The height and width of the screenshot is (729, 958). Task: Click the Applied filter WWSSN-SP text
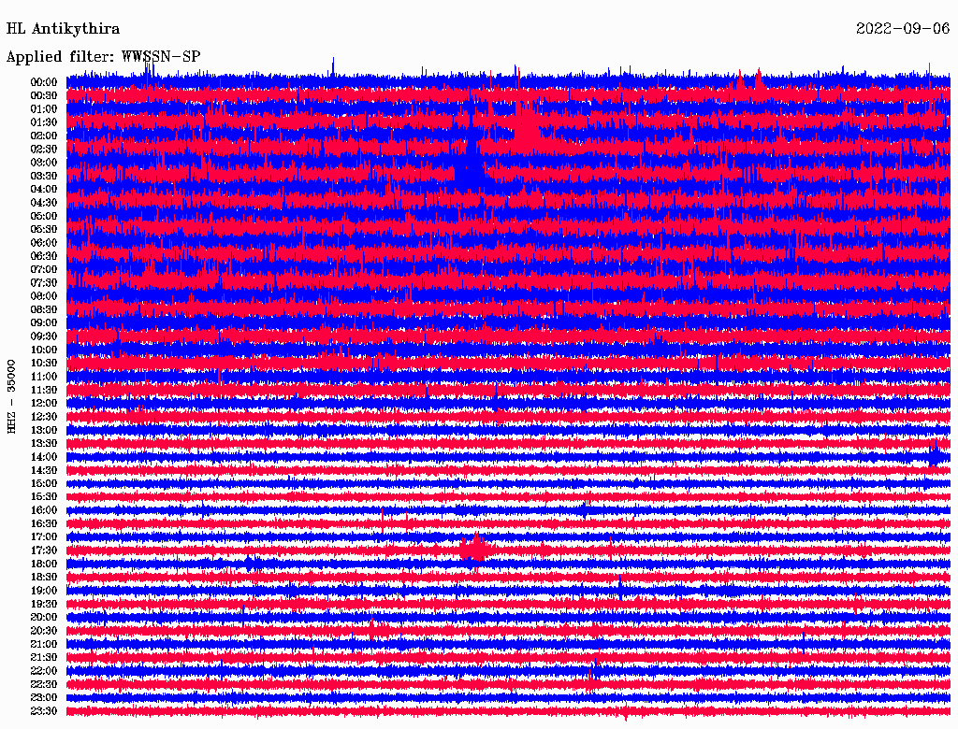point(103,56)
